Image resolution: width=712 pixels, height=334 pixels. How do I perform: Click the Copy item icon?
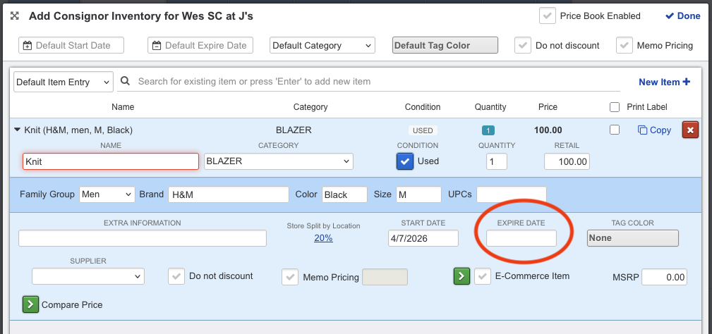tap(642, 130)
